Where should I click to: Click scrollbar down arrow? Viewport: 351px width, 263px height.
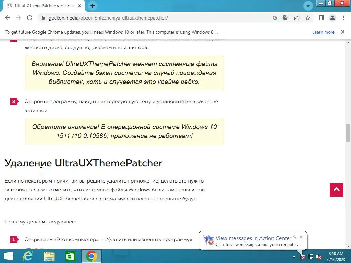tap(348, 247)
